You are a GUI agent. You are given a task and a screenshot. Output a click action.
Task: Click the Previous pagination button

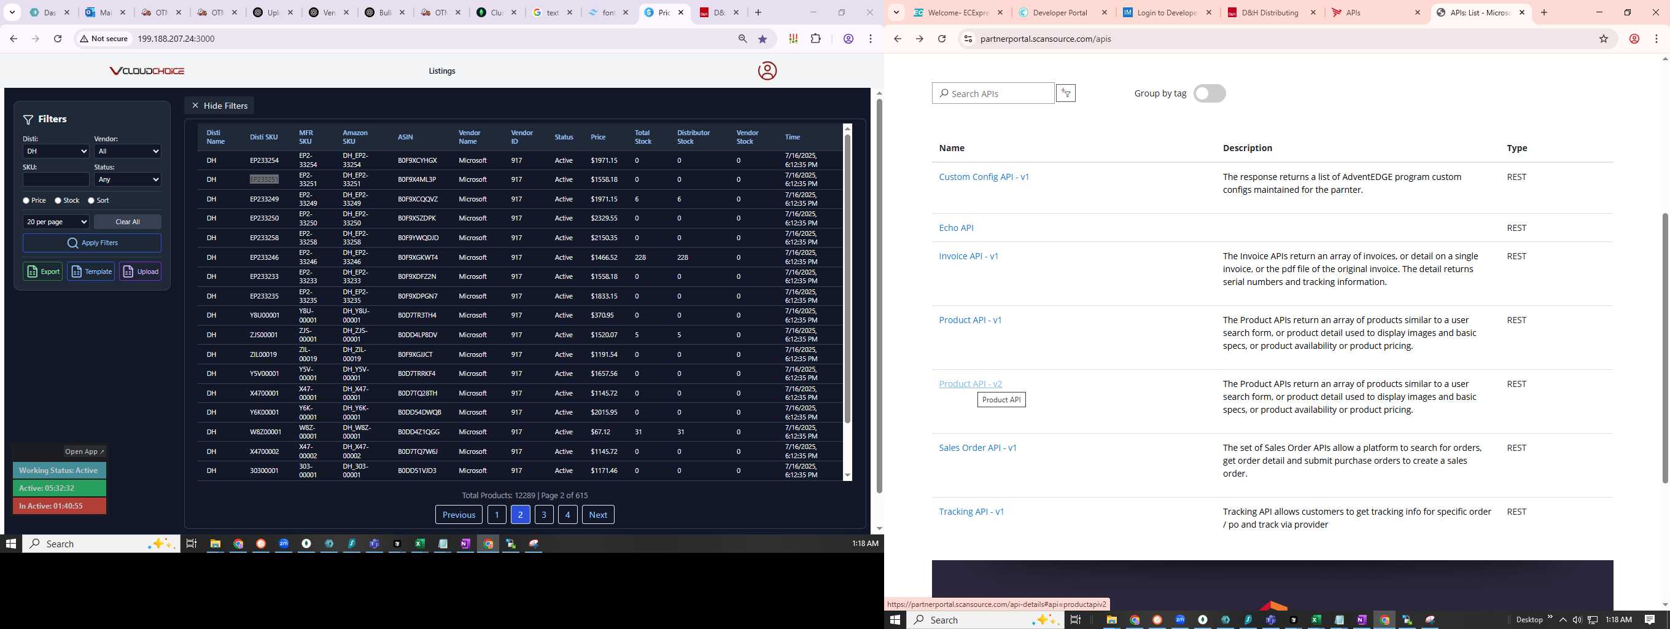(459, 515)
